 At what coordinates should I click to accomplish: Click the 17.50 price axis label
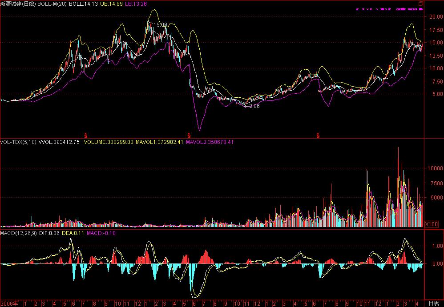coord(436,30)
